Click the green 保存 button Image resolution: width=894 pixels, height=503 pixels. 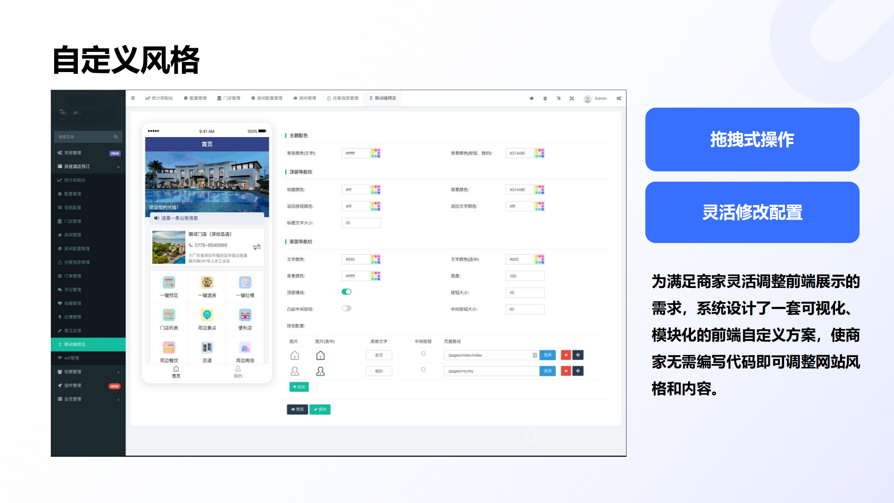[x=320, y=410]
